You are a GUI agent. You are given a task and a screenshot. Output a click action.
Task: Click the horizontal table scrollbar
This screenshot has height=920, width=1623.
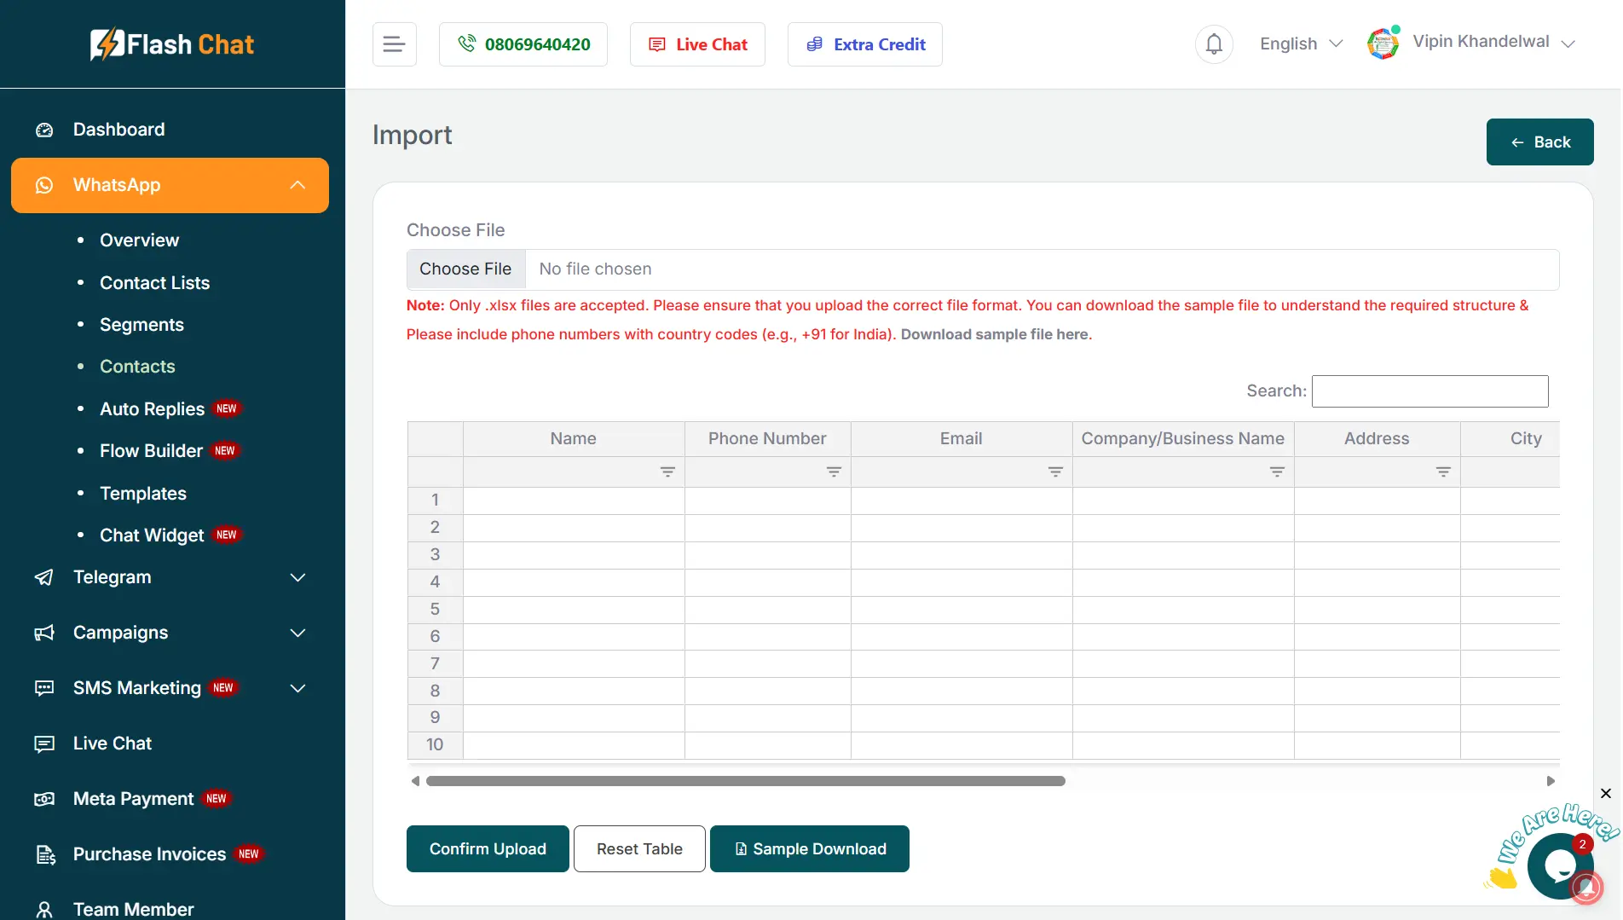tap(745, 781)
